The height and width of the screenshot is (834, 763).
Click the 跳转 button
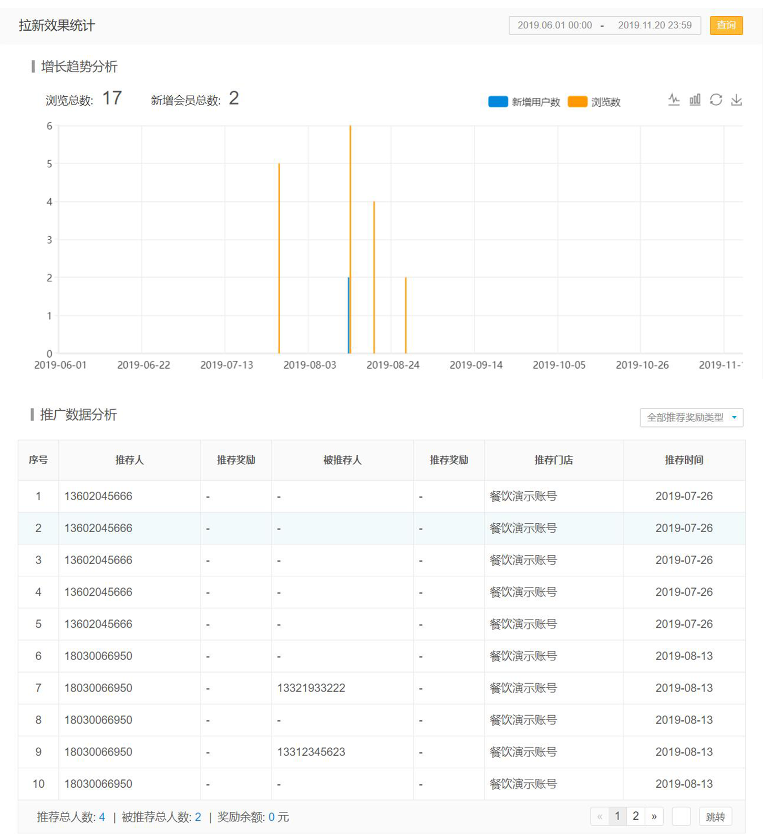point(715,817)
